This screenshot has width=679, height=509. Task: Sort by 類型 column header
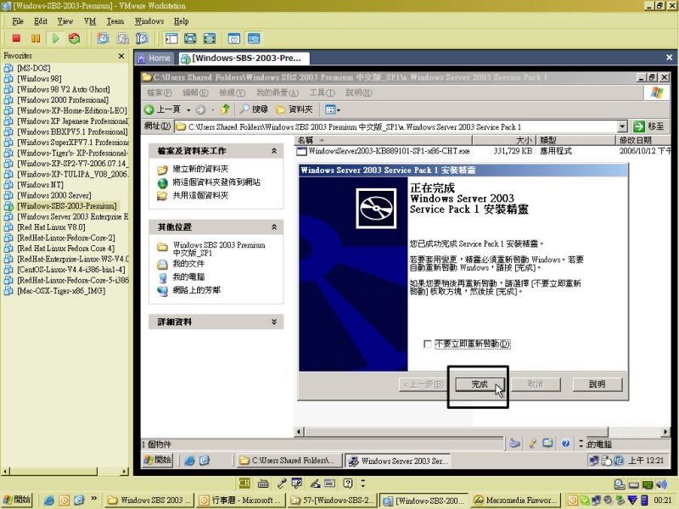pyautogui.click(x=576, y=140)
